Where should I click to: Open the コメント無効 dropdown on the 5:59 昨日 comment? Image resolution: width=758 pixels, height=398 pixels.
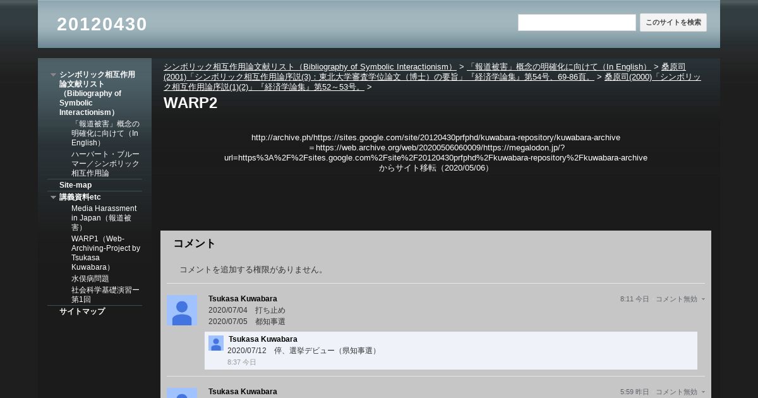pos(680,392)
